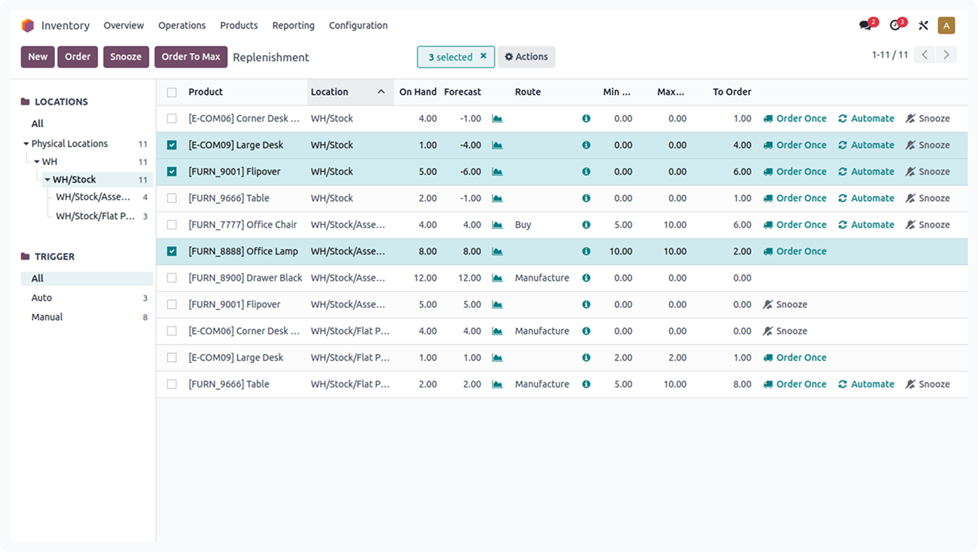The width and height of the screenshot is (978, 552).
Task: Open messages from the top bar
Action: (865, 24)
